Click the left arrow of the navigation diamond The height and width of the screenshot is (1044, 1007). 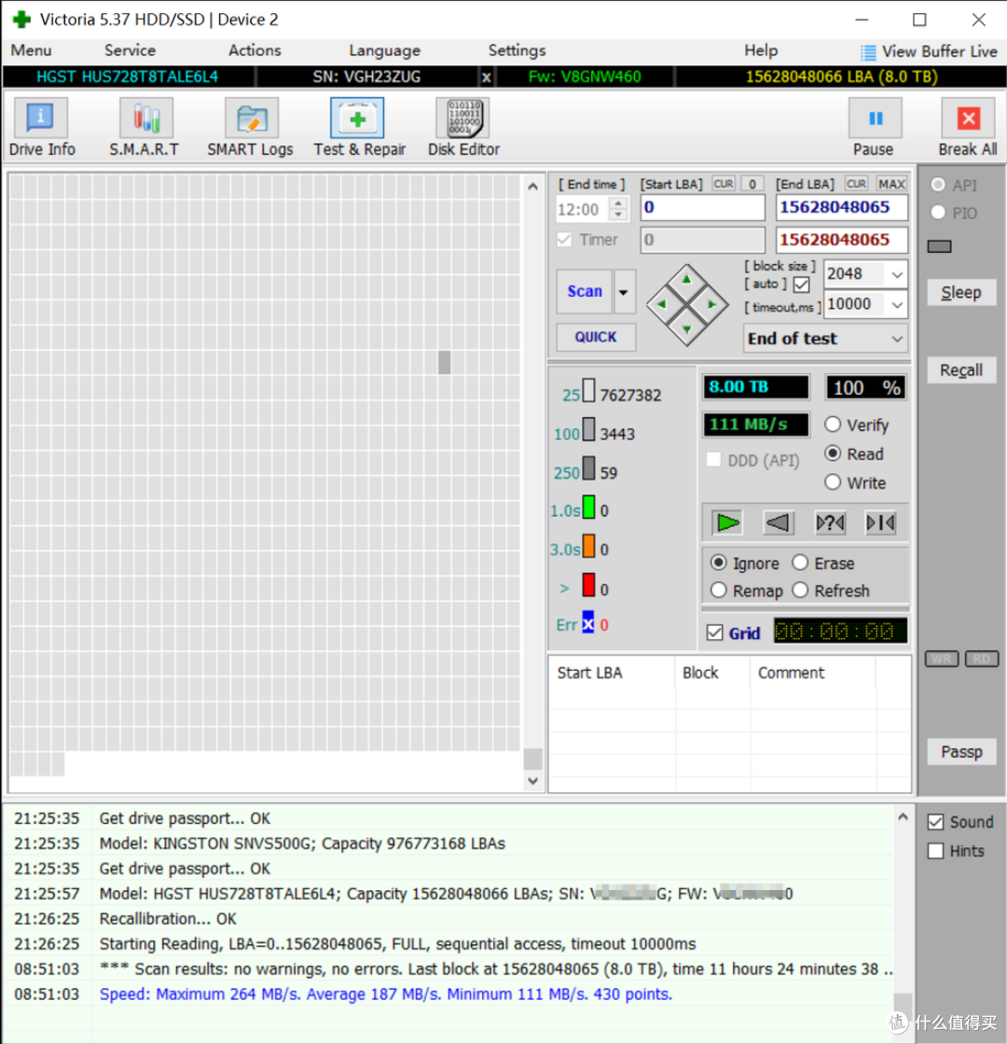(x=662, y=304)
